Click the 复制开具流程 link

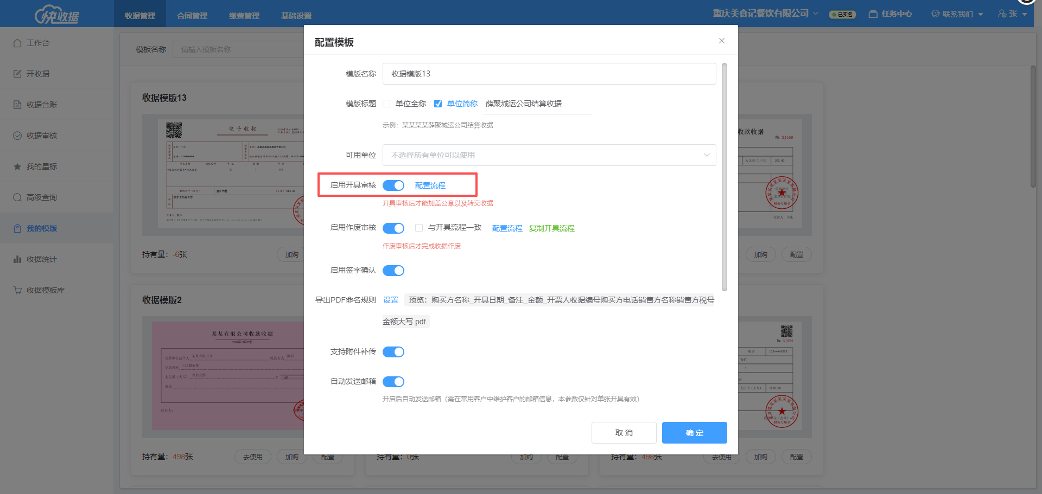pyautogui.click(x=552, y=228)
